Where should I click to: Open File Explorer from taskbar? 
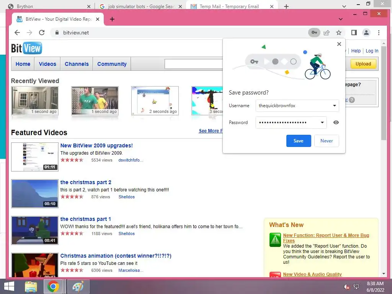coord(31,286)
